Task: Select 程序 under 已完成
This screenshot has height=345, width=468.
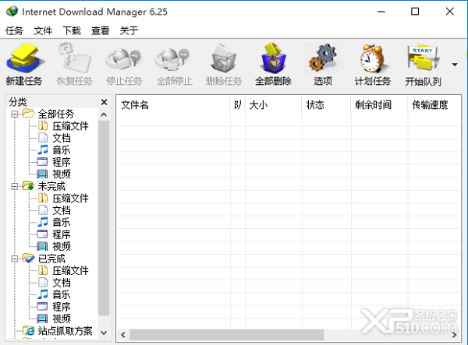Action: [62, 307]
